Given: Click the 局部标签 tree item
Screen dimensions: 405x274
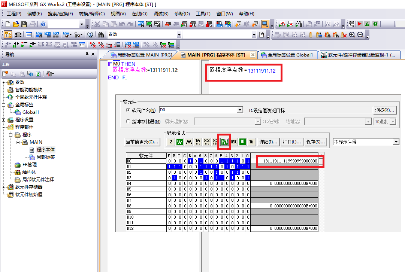Looking at the screenshot, I should tap(45, 157).
